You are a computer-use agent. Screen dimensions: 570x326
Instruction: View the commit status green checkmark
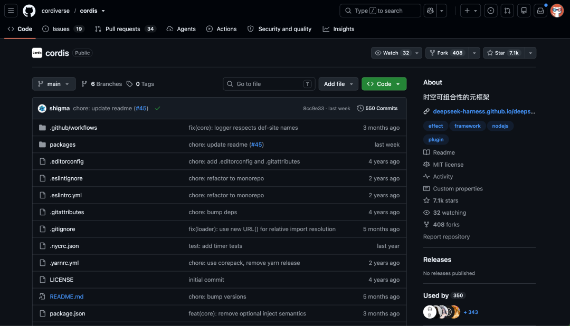157,108
